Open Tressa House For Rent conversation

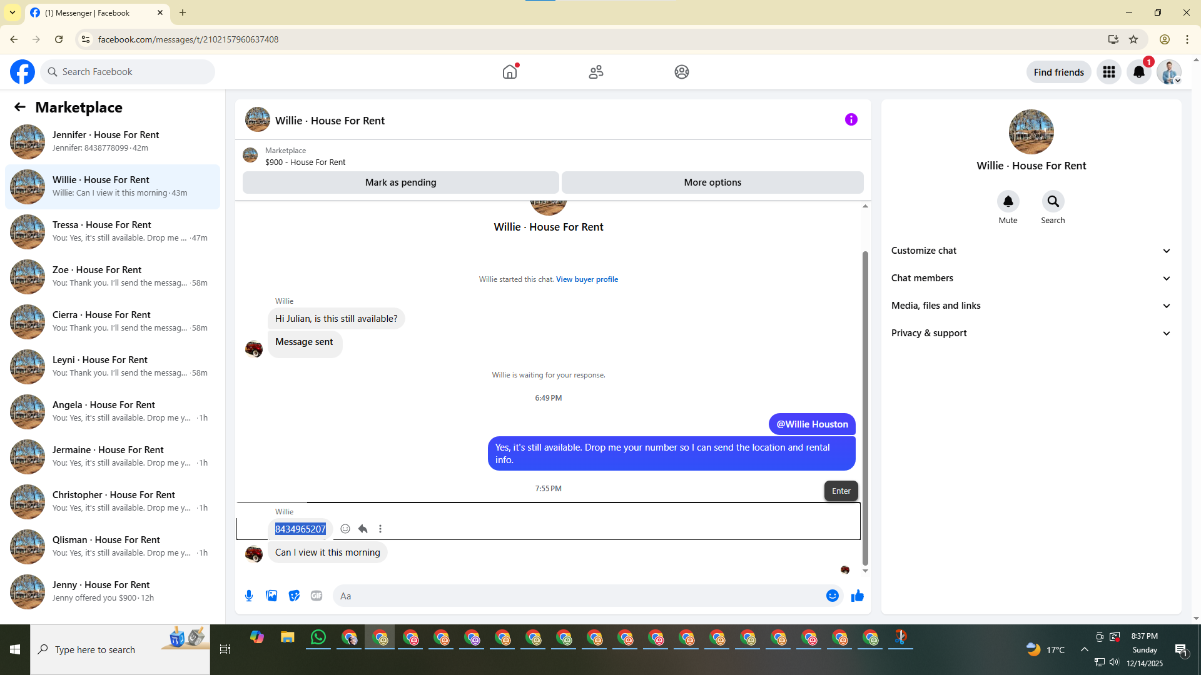point(113,231)
